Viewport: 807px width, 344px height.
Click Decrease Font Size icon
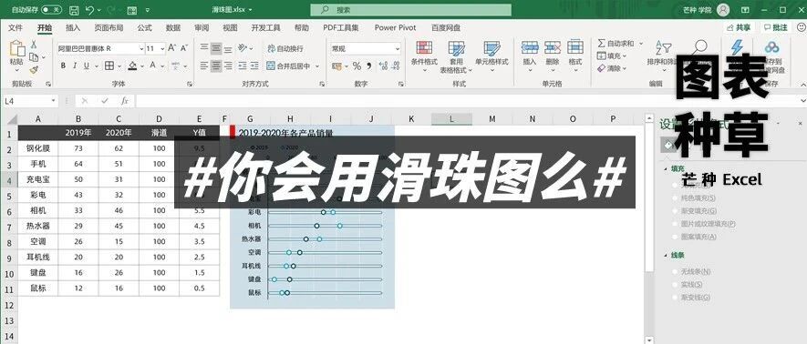pos(184,48)
